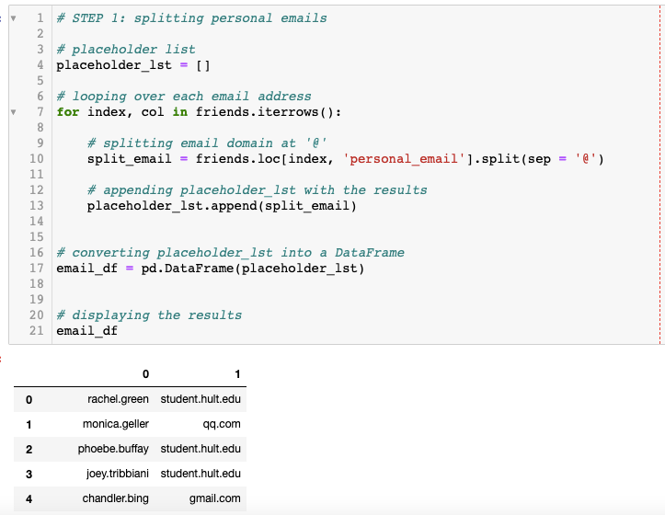Click line number 10 in the gutter
The width and height of the screenshot is (665, 515).
pos(37,159)
